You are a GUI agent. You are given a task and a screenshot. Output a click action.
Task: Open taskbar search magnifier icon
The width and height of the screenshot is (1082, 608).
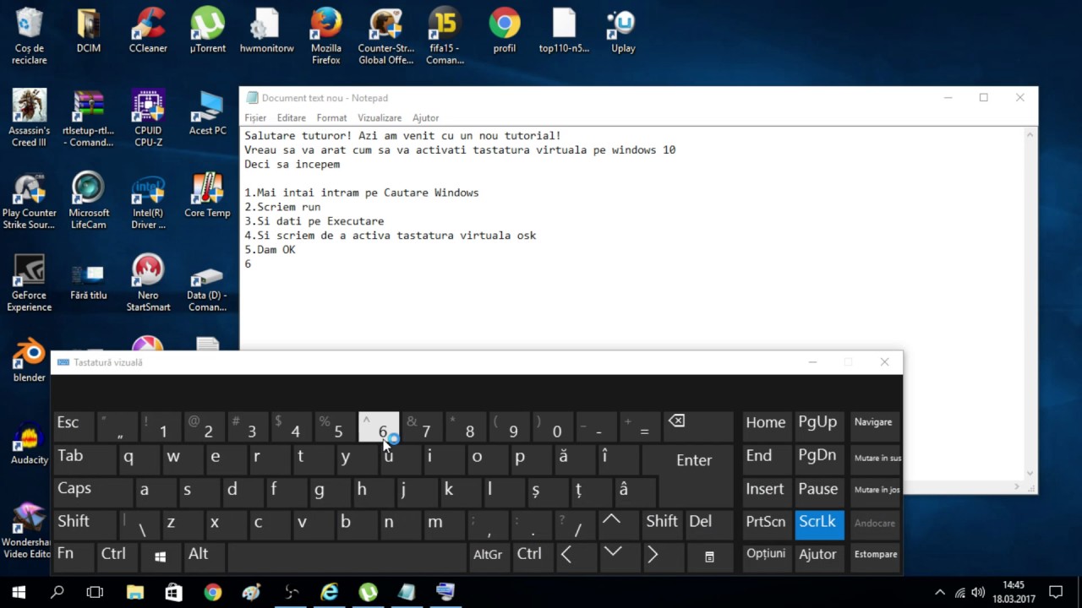click(57, 592)
